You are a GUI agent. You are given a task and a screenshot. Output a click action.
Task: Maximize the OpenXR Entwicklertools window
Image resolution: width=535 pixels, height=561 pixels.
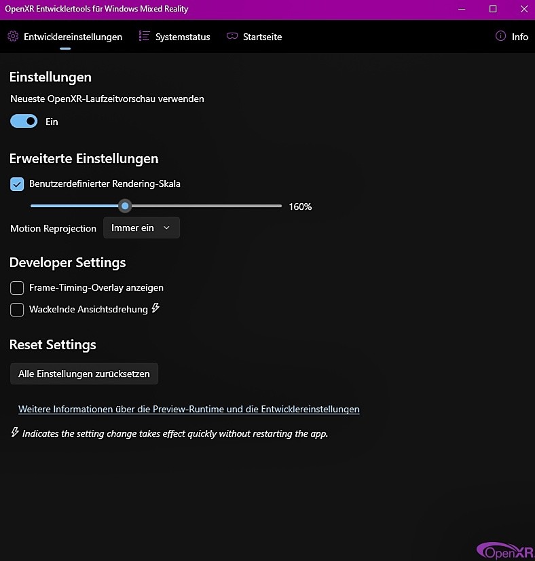(x=493, y=9)
